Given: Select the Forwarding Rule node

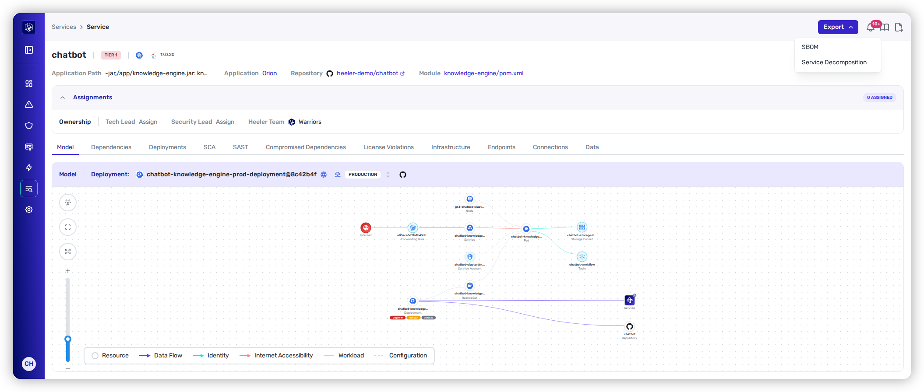Looking at the screenshot, I should [413, 227].
